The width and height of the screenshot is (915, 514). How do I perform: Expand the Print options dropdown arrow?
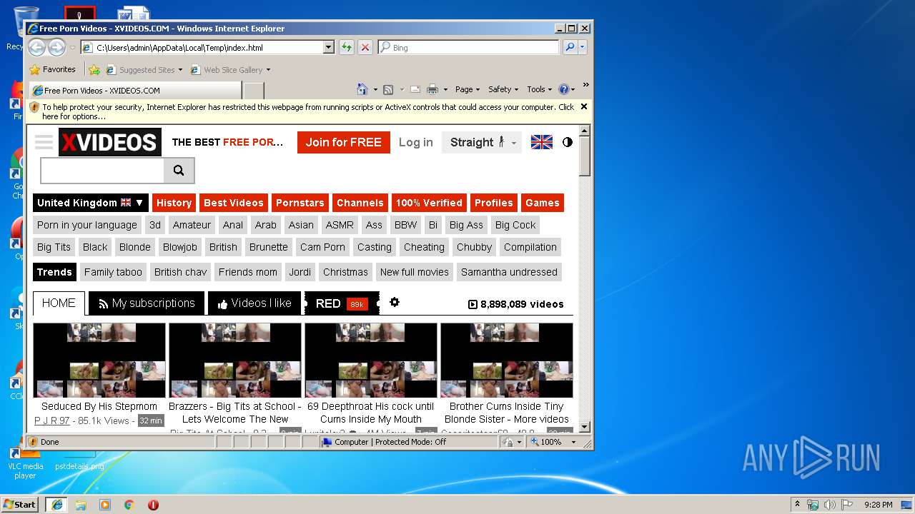pyautogui.click(x=445, y=90)
